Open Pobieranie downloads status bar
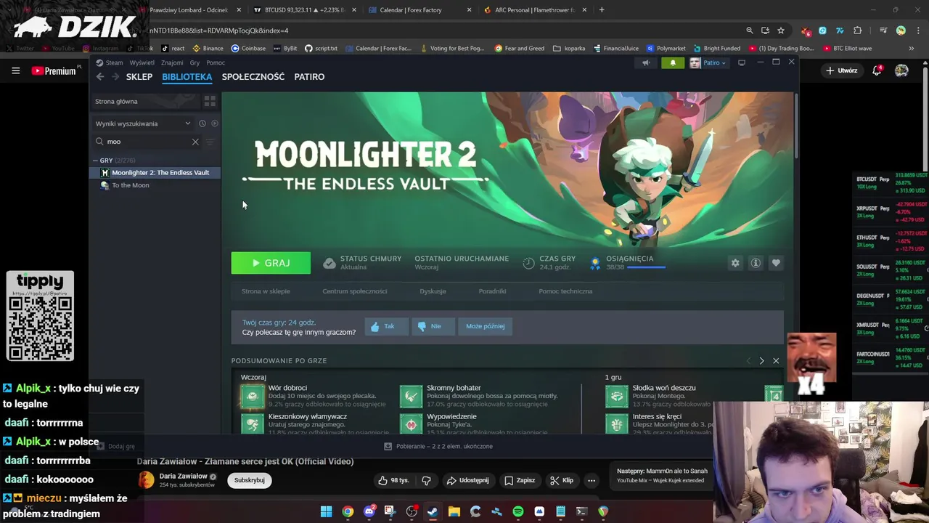Viewport: 929px width, 523px height. pos(438,447)
